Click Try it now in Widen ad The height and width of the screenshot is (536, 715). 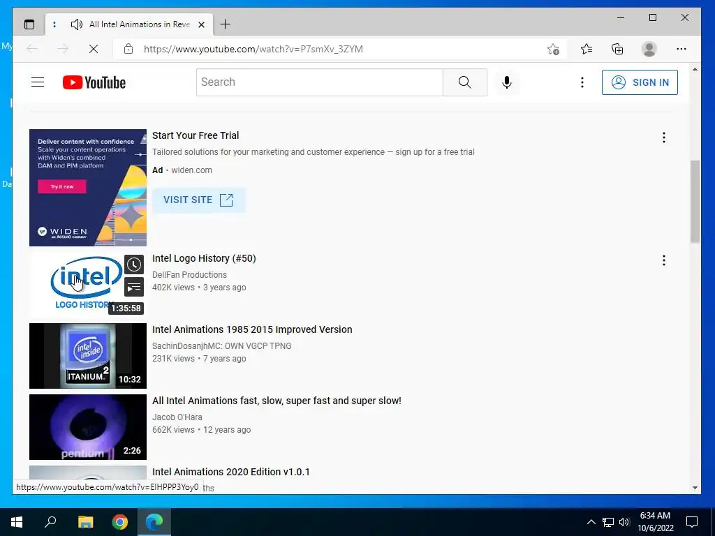62,186
